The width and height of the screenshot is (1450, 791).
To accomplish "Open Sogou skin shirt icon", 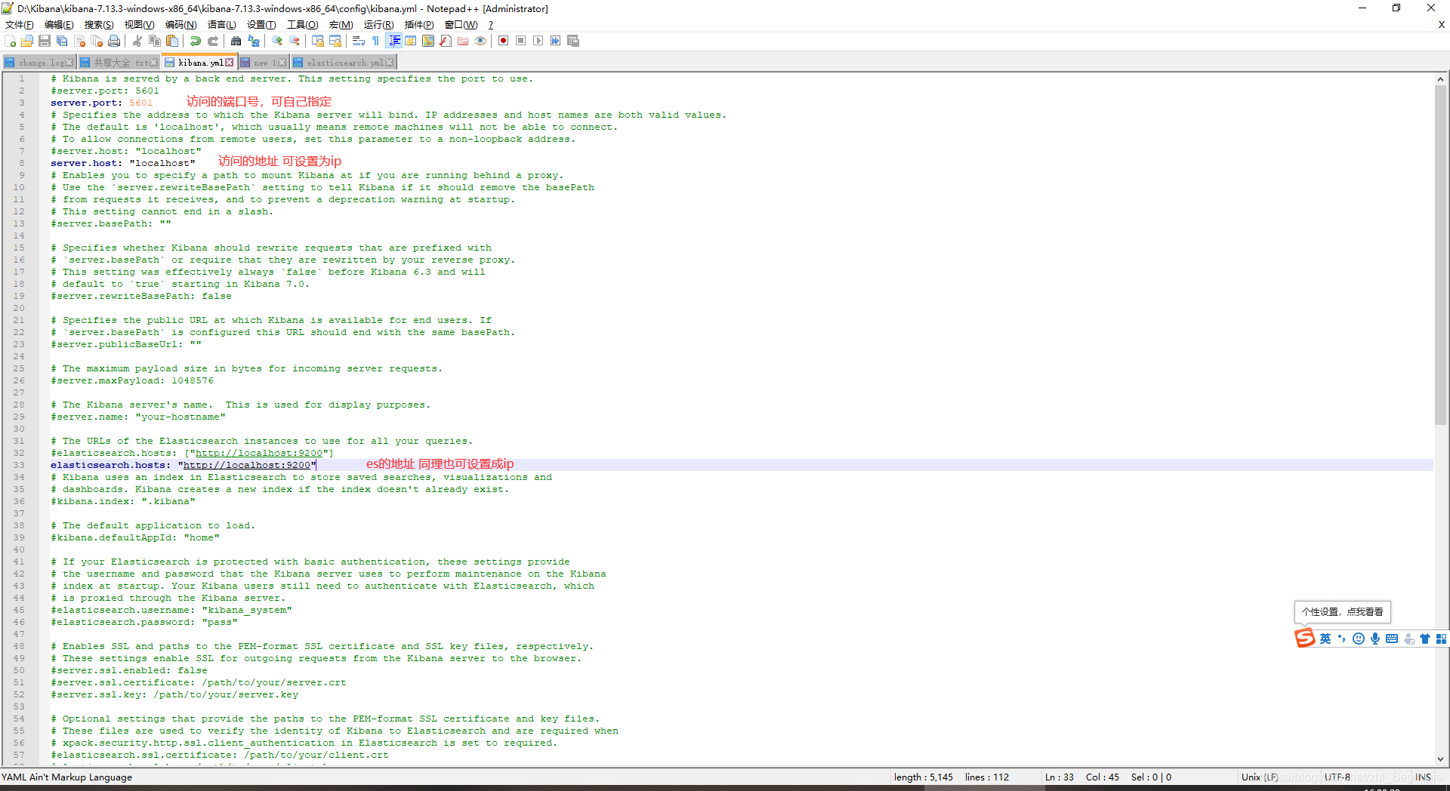I will pyautogui.click(x=1424, y=639).
